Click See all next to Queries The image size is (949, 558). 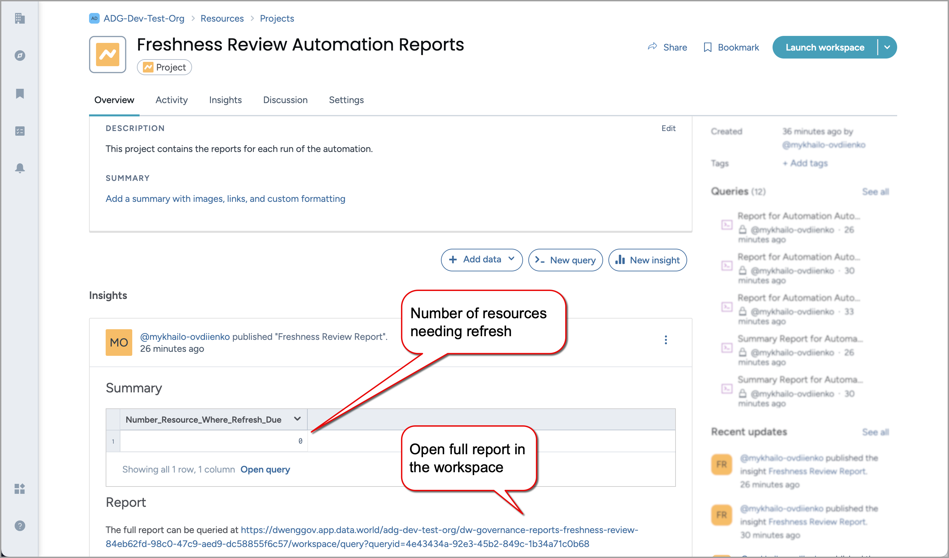coord(875,192)
